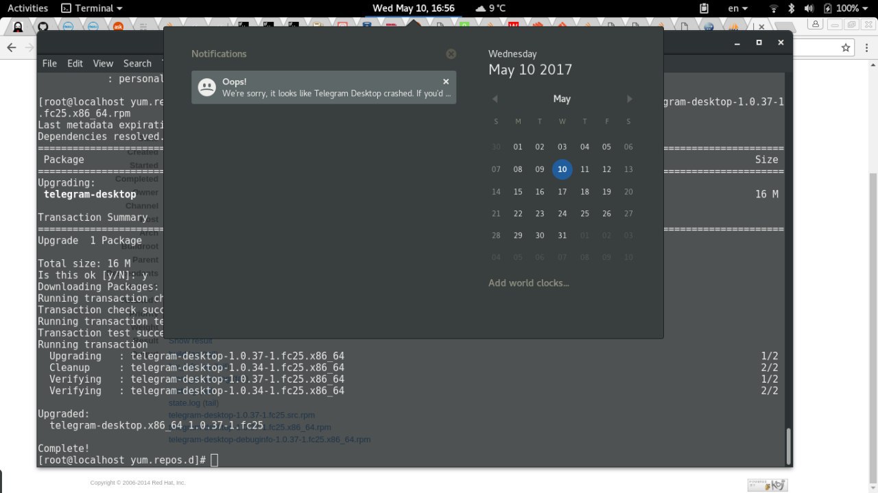This screenshot has width=878, height=493.
Task: Open the 'Oops!' Telegram Desktop crashed notification
Action: tap(324, 87)
